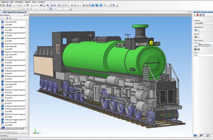Click the Угол 1 angle field showing 0.0
Image resolution: width=213 pixels, height=140 pixels.
click(x=203, y=55)
